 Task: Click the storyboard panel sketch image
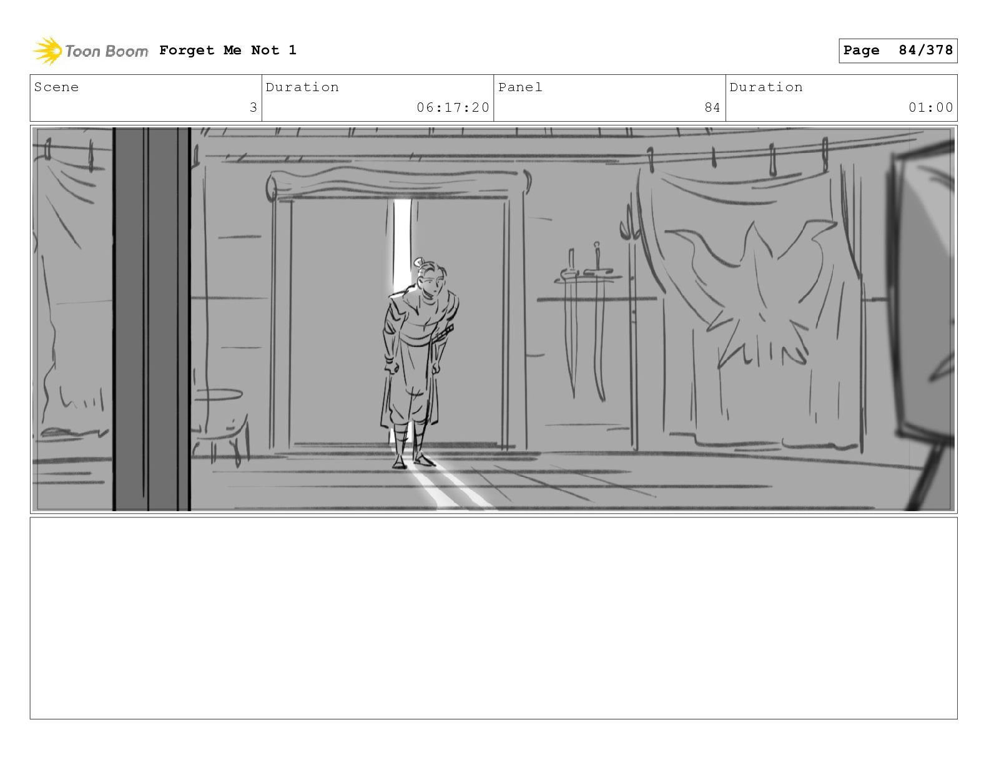(493, 319)
